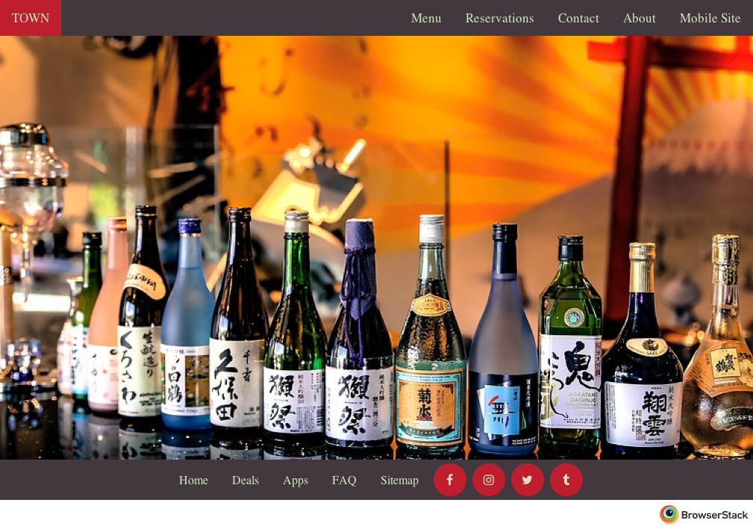The width and height of the screenshot is (753, 529).
Task: Click the red TOWN logo
Action: coord(31,18)
